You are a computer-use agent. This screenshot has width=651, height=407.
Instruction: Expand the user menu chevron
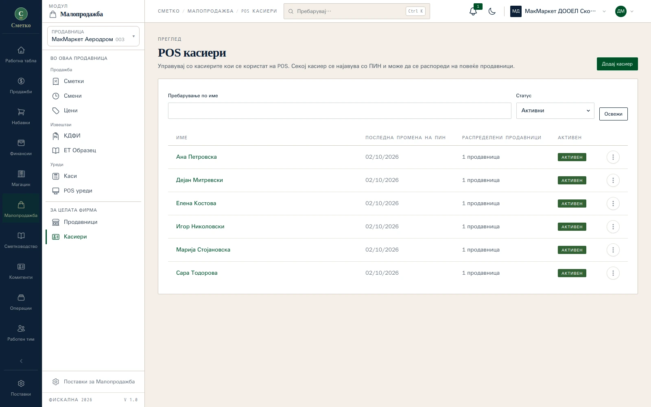(x=632, y=11)
